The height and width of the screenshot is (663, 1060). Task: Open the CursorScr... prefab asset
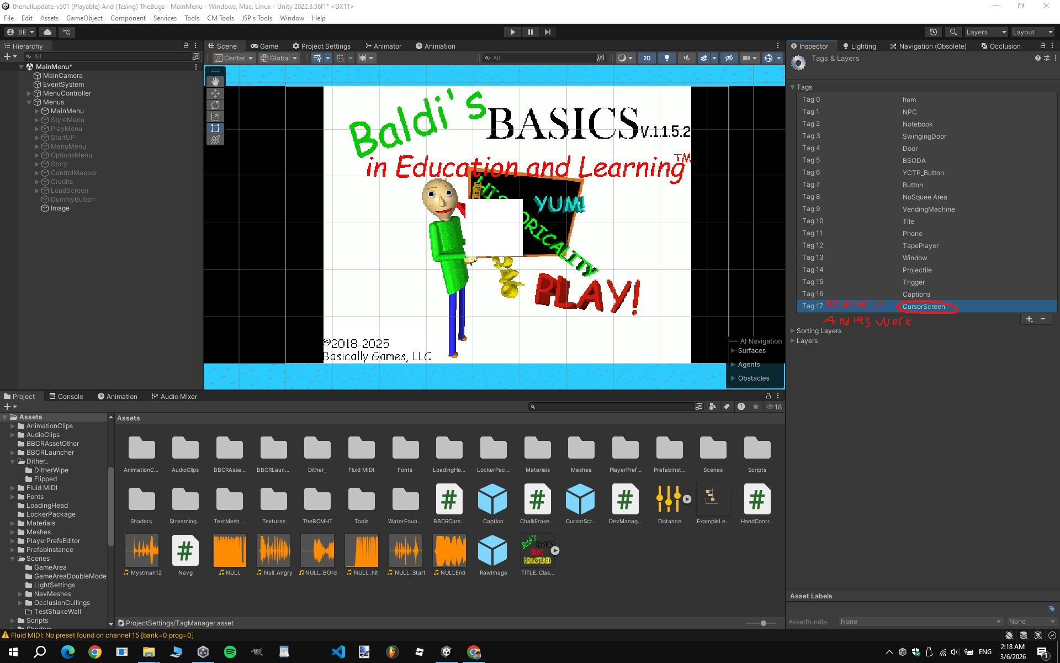pos(581,503)
